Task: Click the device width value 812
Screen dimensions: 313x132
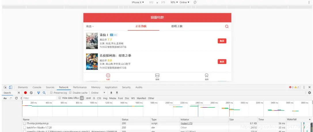Action: pos(151,2)
